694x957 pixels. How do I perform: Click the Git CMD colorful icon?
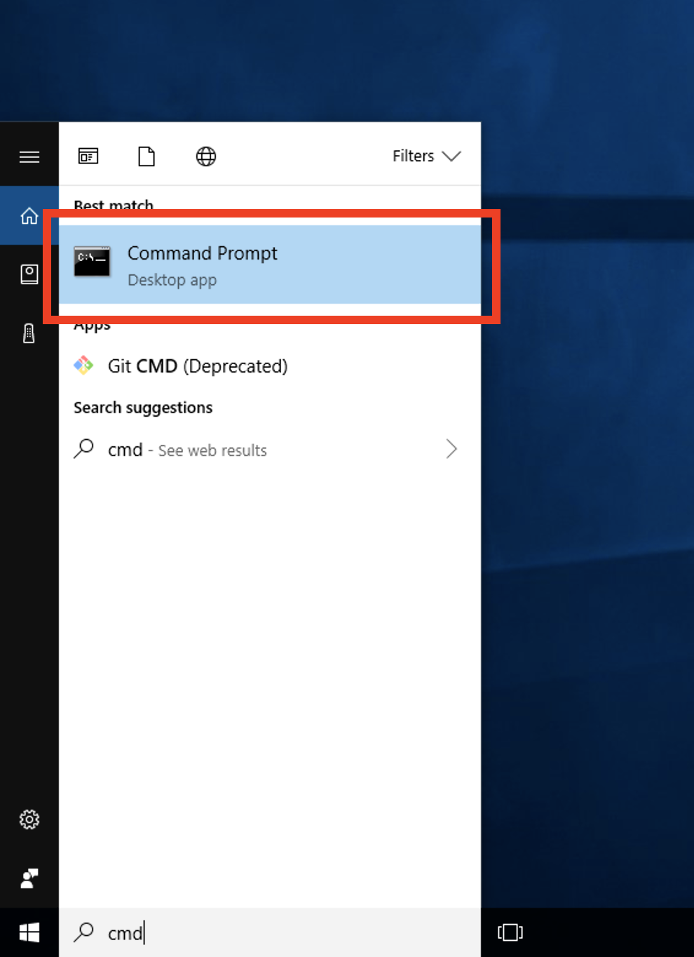(x=83, y=366)
